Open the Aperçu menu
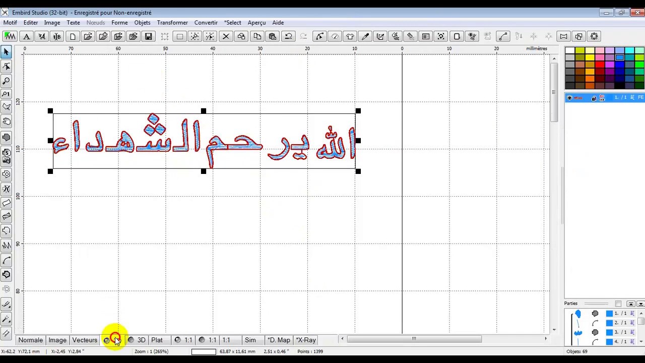 click(256, 23)
